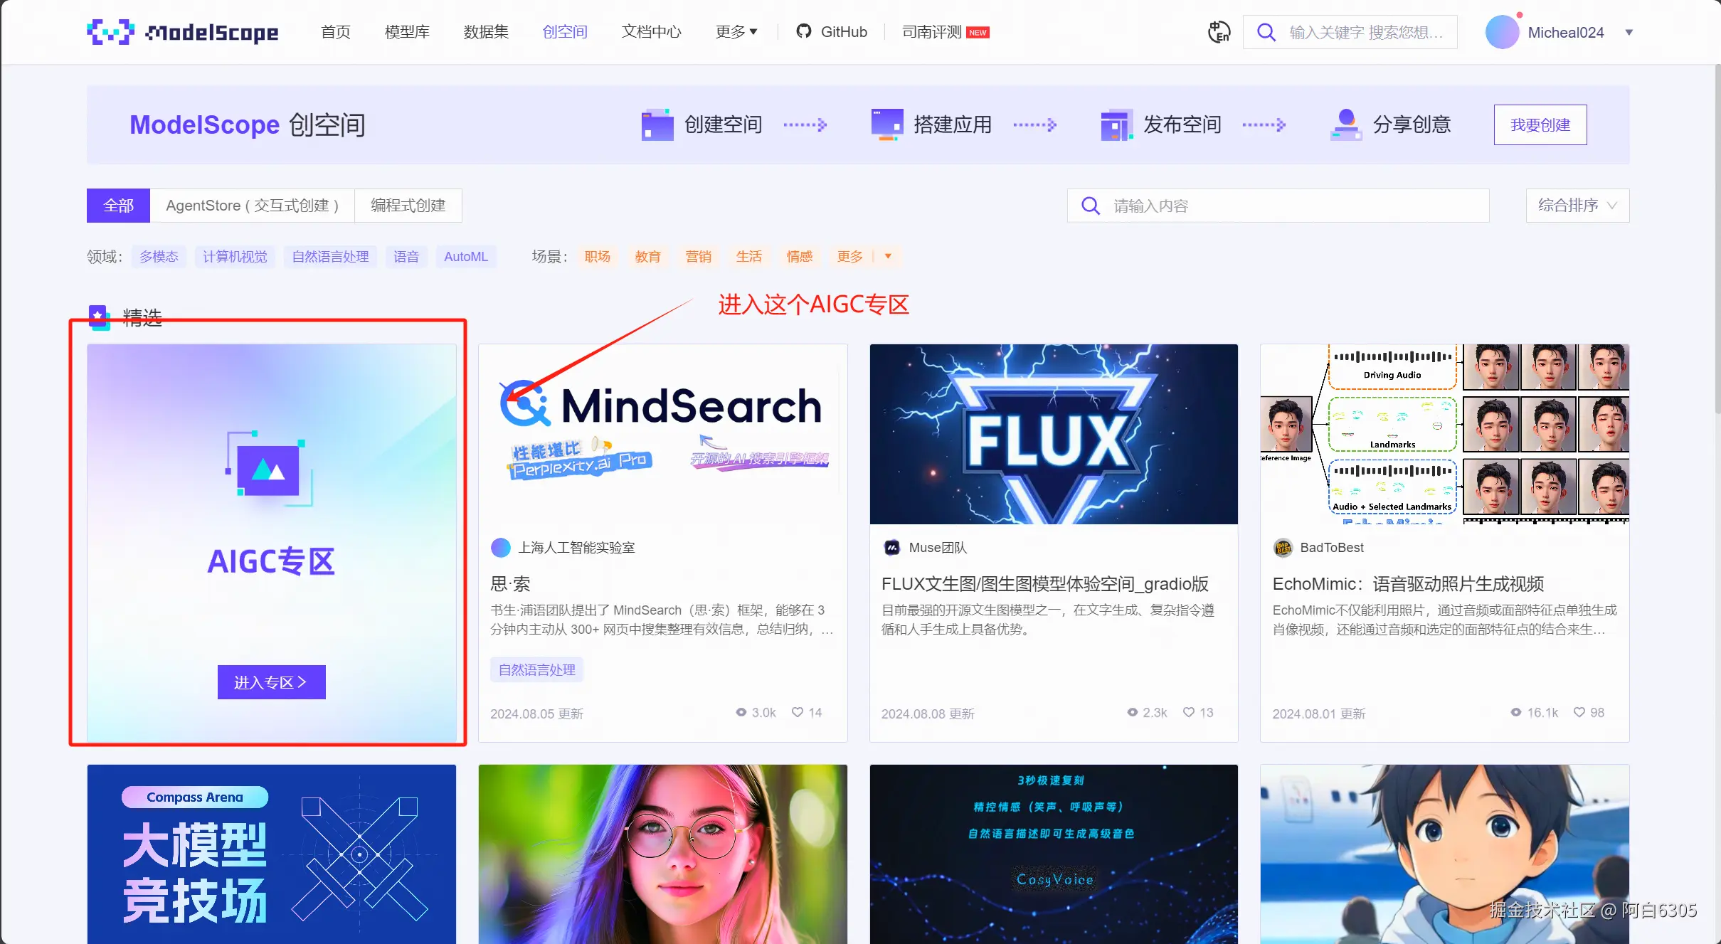Click the heart icon on MindSearch card
The height and width of the screenshot is (944, 1721).
point(798,713)
